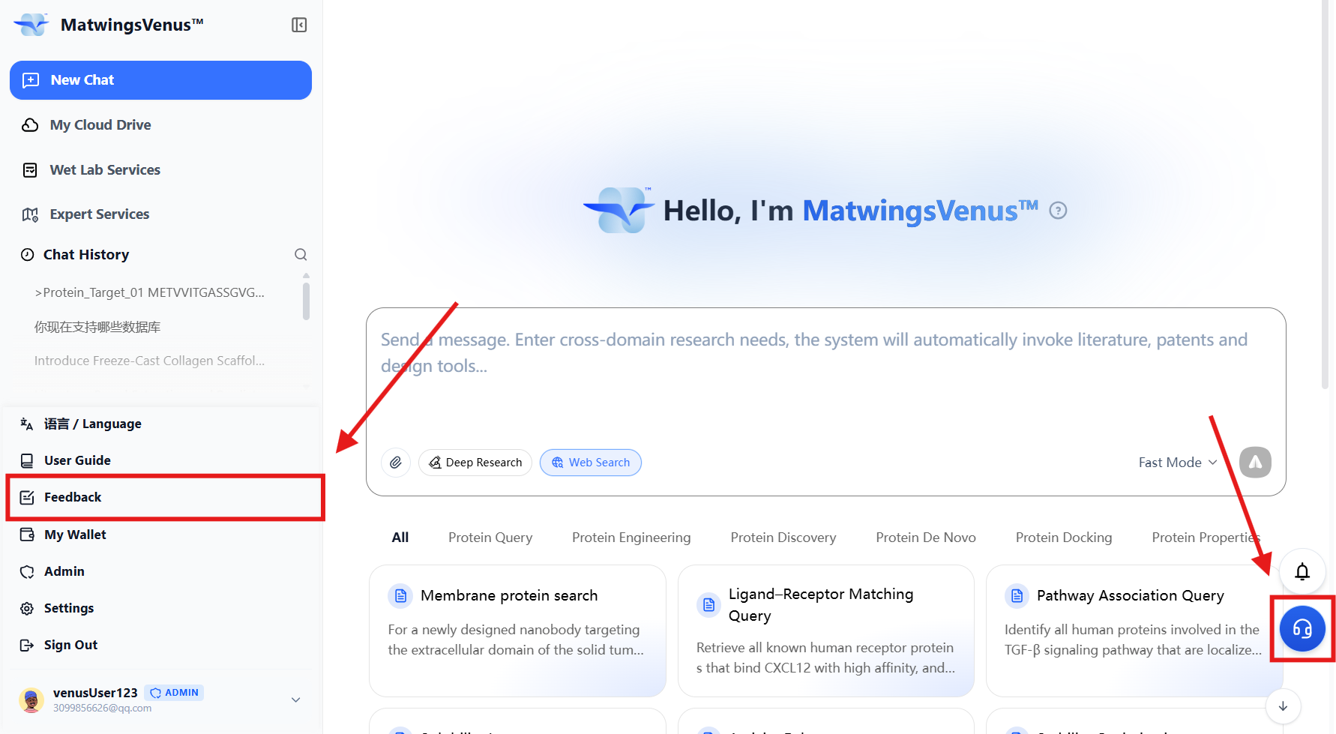
Task: Open notifications with the bell icon
Action: click(x=1302, y=572)
